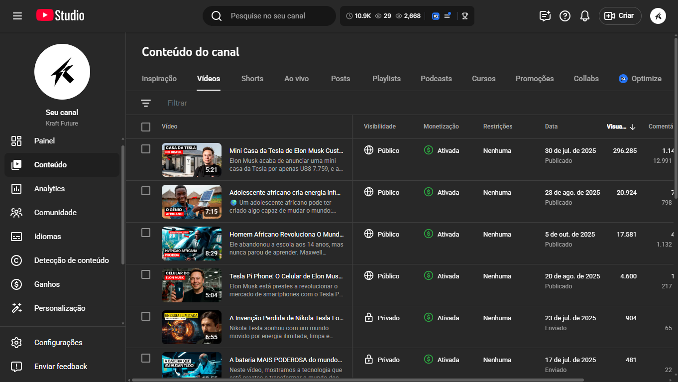Click the send feedback icon in top bar

pos(545,16)
